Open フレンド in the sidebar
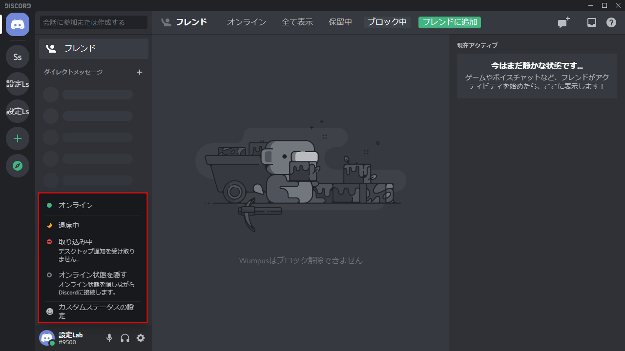Viewport: 625px width, 351px height. (x=94, y=49)
